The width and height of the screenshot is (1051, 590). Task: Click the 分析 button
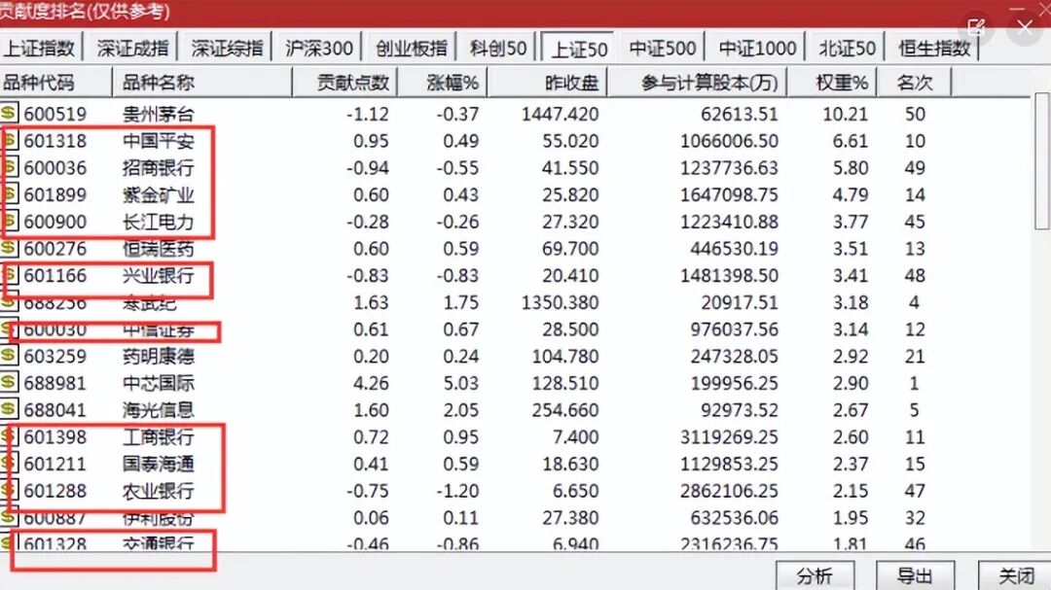click(x=815, y=576)
